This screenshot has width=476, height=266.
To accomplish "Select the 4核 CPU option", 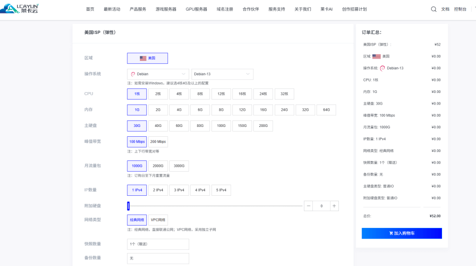I will (179, 94).
